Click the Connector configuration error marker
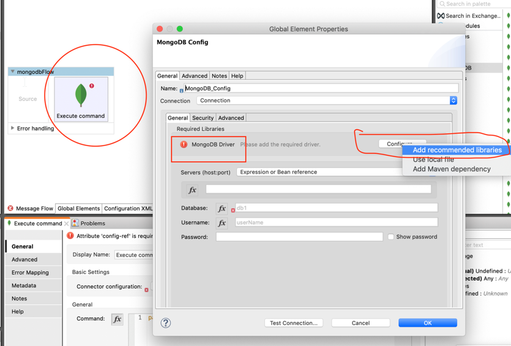Viewport: 511px width, 346px height. [x=146, y=290]
